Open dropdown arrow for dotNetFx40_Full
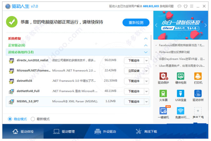Screen dimensions: 211x141 (x=146, y=91)
